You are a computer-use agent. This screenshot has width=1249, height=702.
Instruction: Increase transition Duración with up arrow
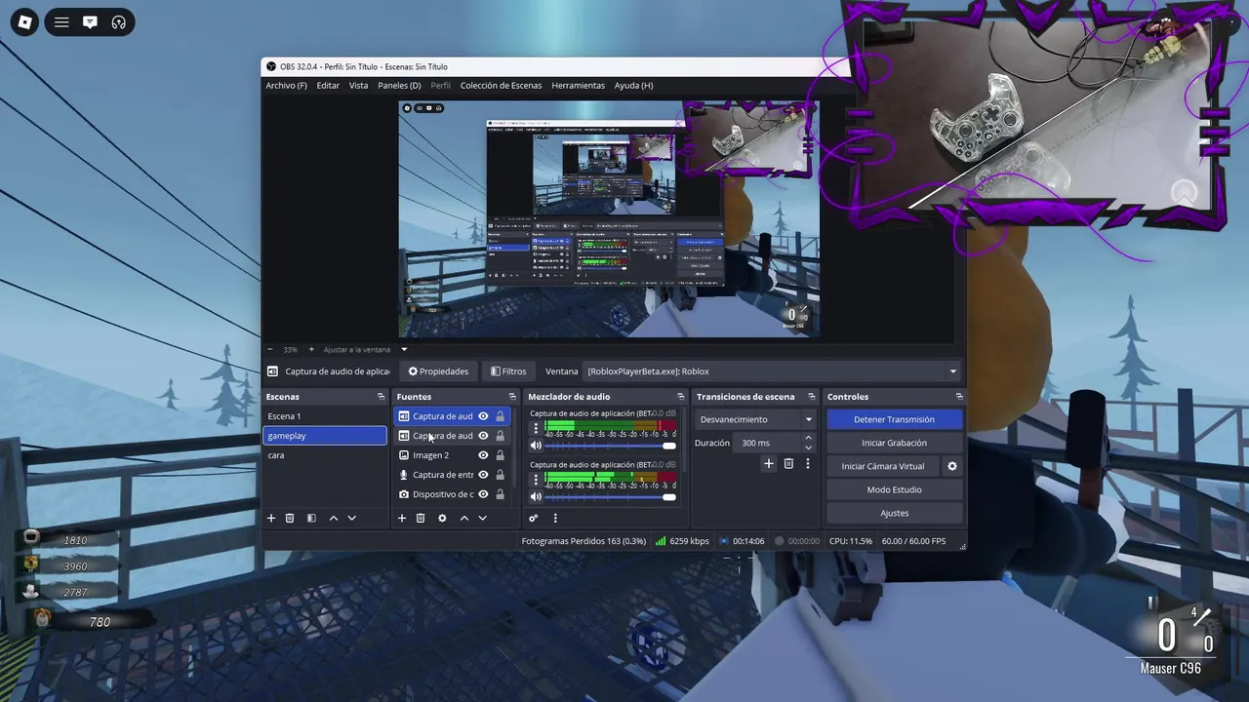[808, 439]
